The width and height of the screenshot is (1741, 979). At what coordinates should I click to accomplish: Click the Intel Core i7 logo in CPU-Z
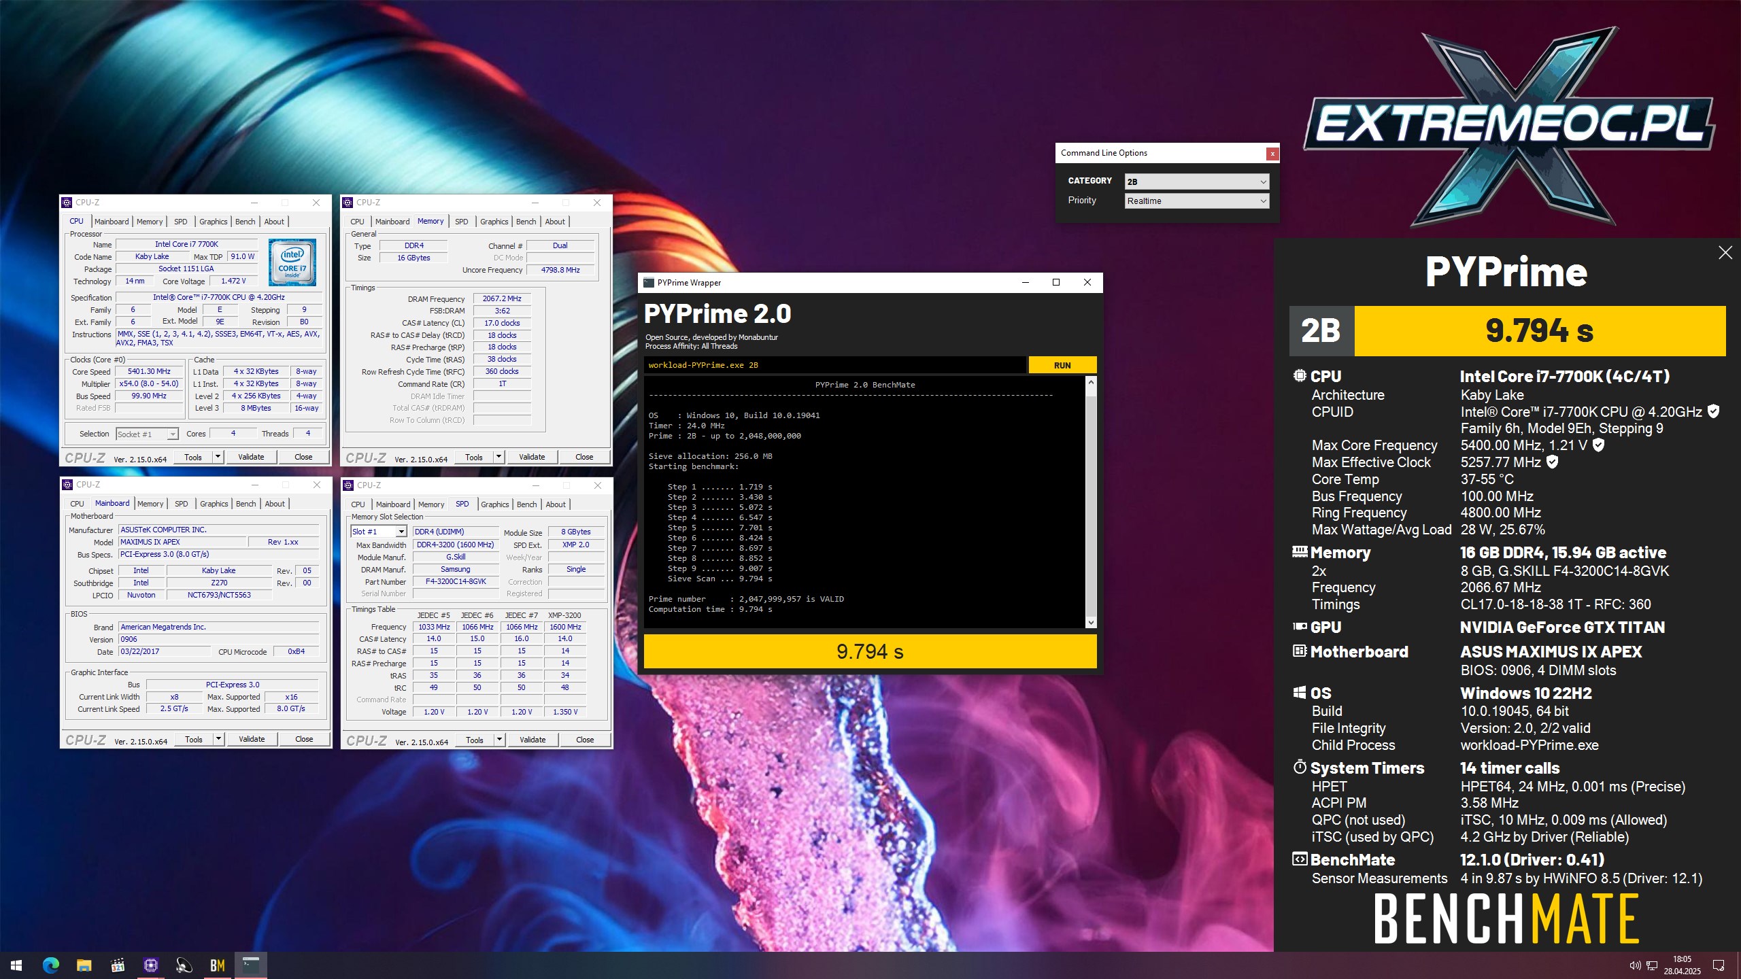click(x=292, y=262)
